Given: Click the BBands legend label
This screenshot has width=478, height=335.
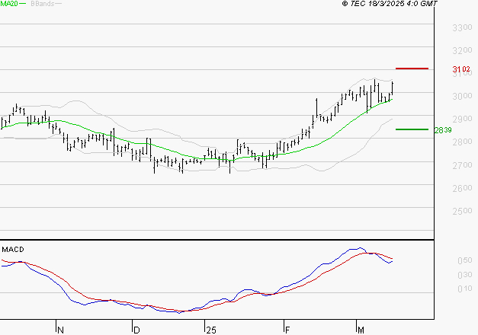Looking at the screenshot, I should [42, 4].
